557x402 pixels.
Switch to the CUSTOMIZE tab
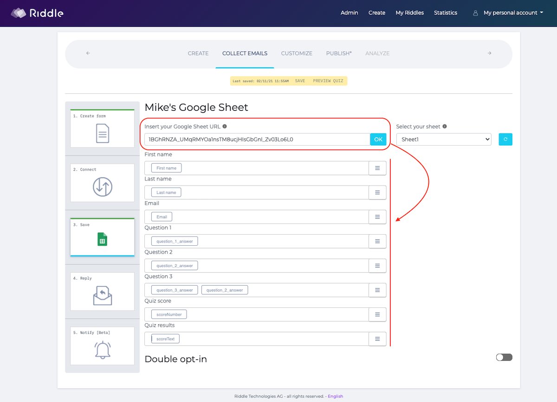pyautogui.click(x=297, y=53)
